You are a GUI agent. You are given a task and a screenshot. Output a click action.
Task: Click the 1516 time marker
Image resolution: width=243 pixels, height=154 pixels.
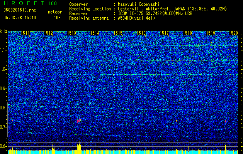141,33
